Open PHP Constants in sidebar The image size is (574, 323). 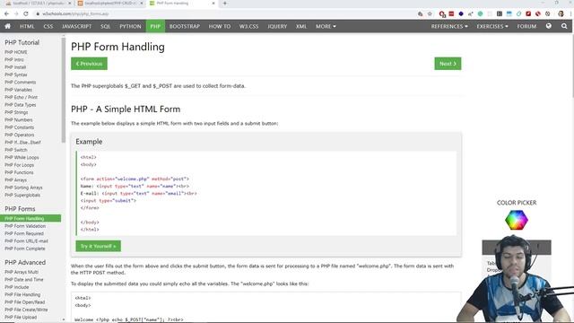(19, 127)
